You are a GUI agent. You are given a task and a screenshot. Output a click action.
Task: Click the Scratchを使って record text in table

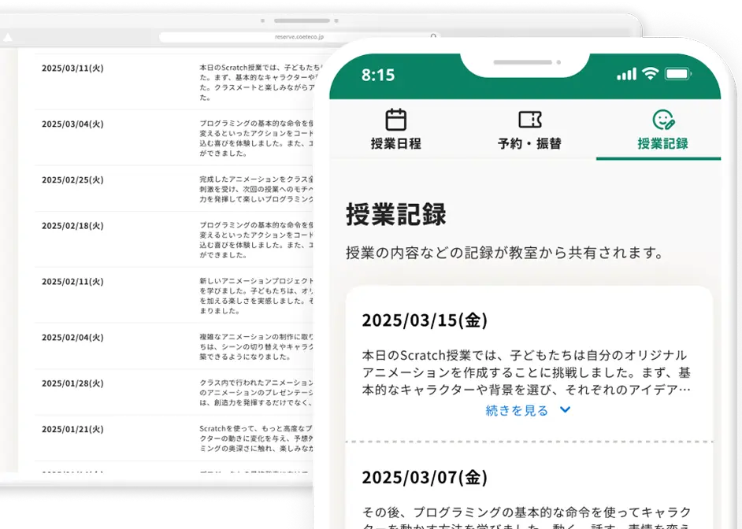click(256, 438)
